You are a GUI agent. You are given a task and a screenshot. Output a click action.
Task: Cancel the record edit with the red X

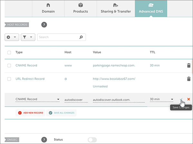pyautogui.click(x=188, y=99)
